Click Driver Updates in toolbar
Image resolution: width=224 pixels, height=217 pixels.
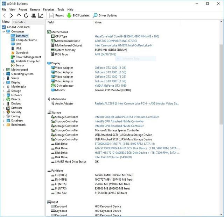pyautogui.click(x=105, y=15)
